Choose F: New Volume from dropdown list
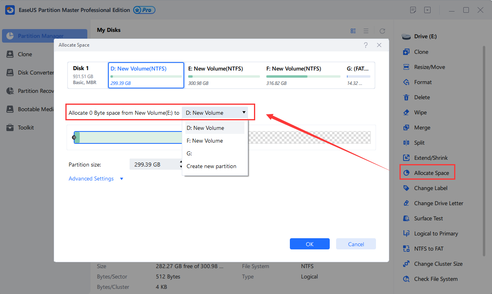This screenshot has height=294, width=492. (205, 141)
